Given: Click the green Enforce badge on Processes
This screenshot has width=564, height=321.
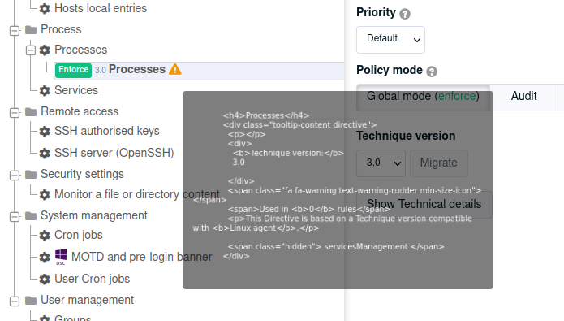Looking at the screenshot, I should (73, 70).
